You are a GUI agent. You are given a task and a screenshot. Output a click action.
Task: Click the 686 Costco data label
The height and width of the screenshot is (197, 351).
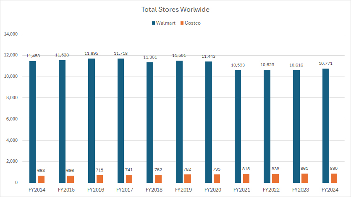point(70,171)
